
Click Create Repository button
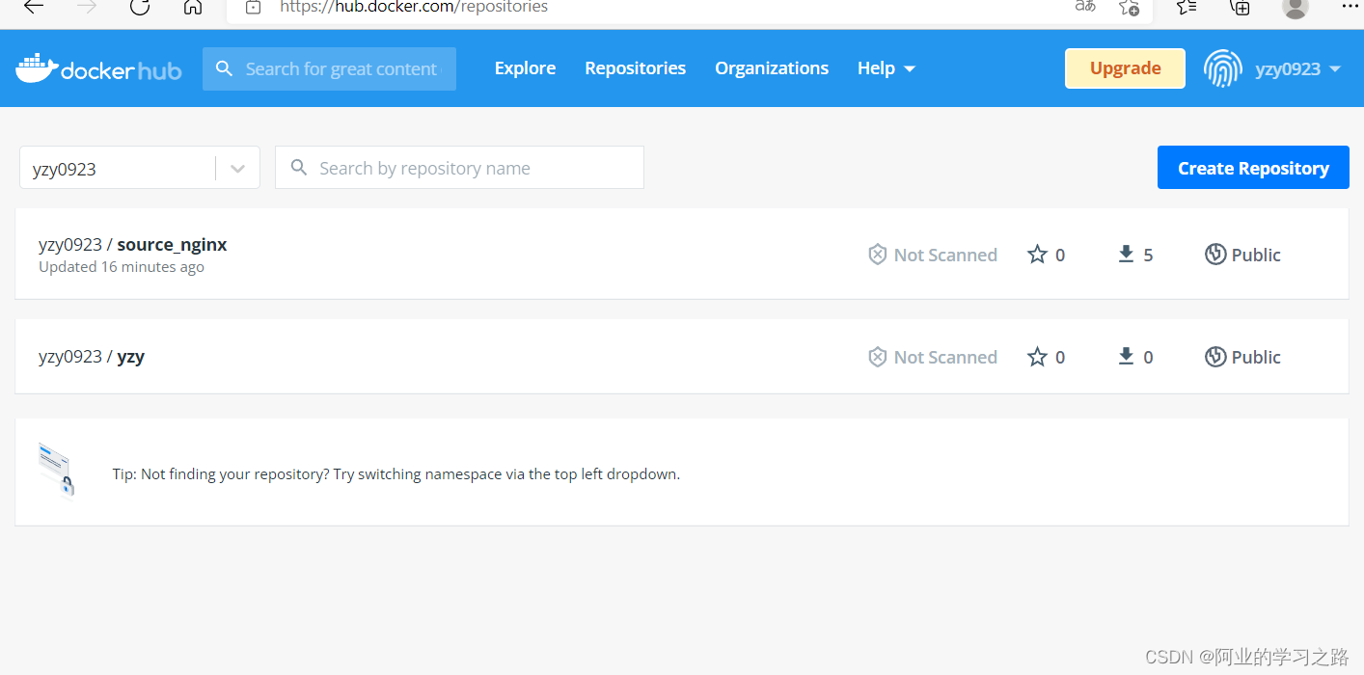click(1253, 168)
